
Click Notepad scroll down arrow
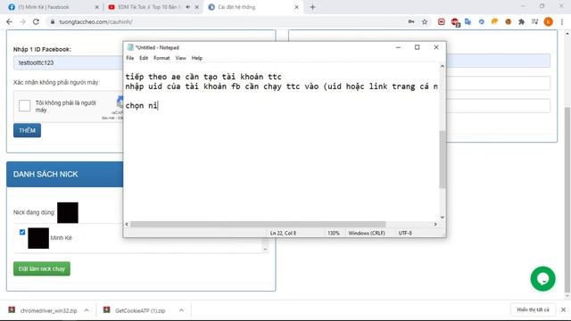coord(443,218)
